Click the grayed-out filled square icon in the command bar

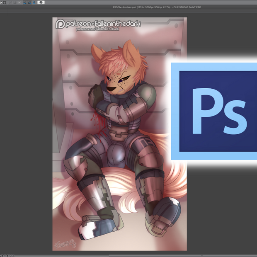point(15,2)
